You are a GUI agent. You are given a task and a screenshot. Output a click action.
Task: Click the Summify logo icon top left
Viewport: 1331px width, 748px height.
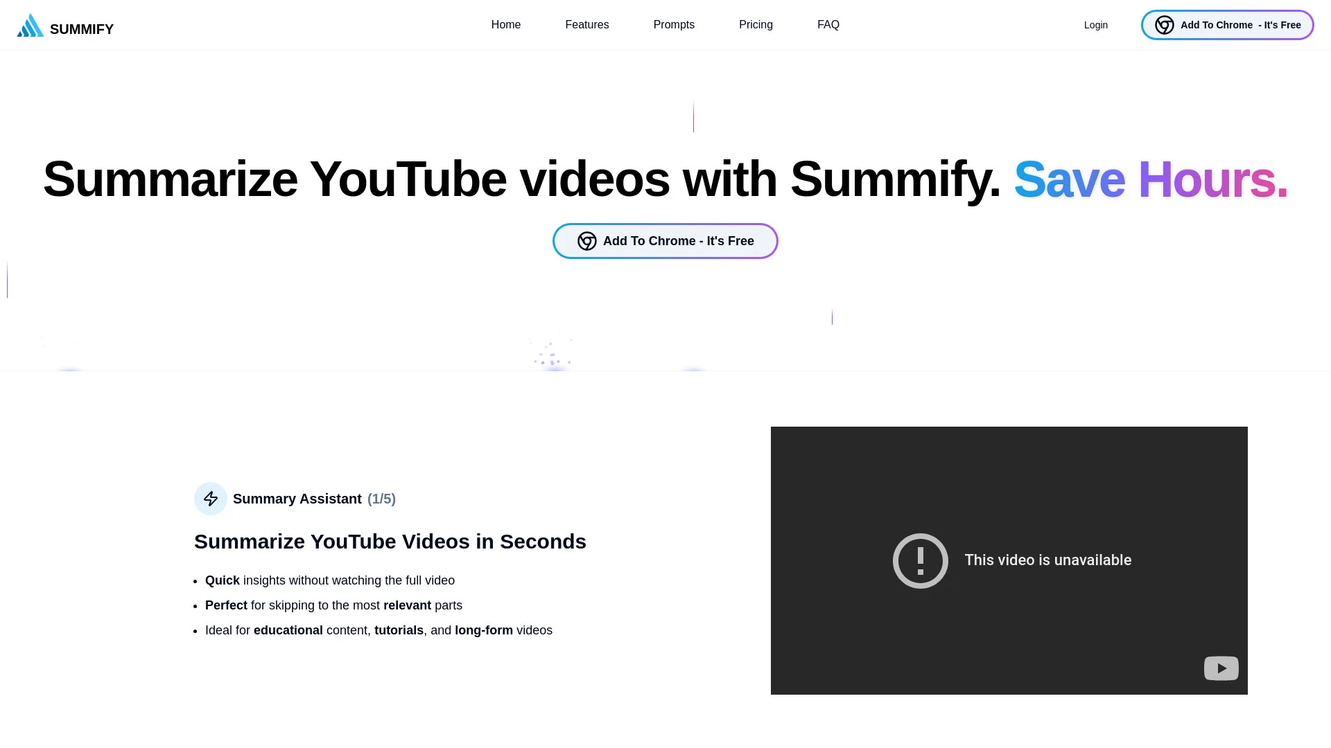pos(31,25)
